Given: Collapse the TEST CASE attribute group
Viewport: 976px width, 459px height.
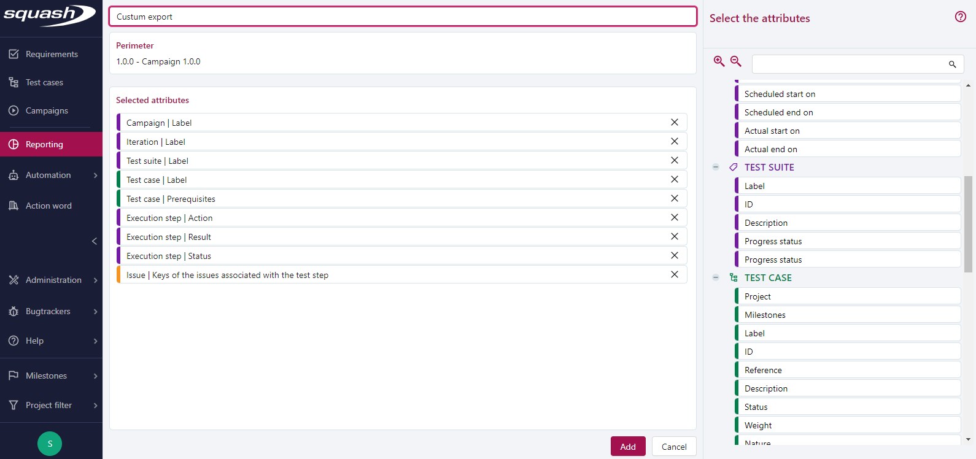Looking at the screenshot, I should (716, 277).
